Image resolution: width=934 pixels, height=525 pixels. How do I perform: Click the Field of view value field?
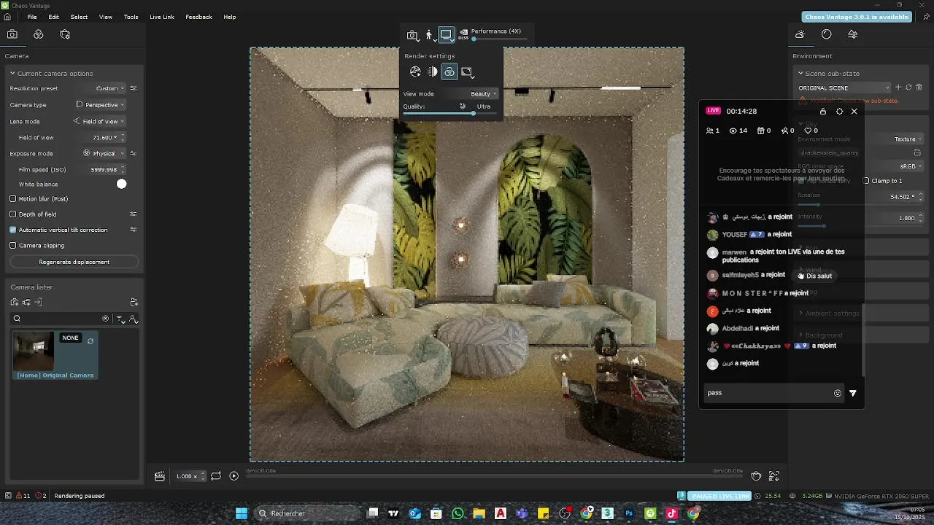coord(104,137)
